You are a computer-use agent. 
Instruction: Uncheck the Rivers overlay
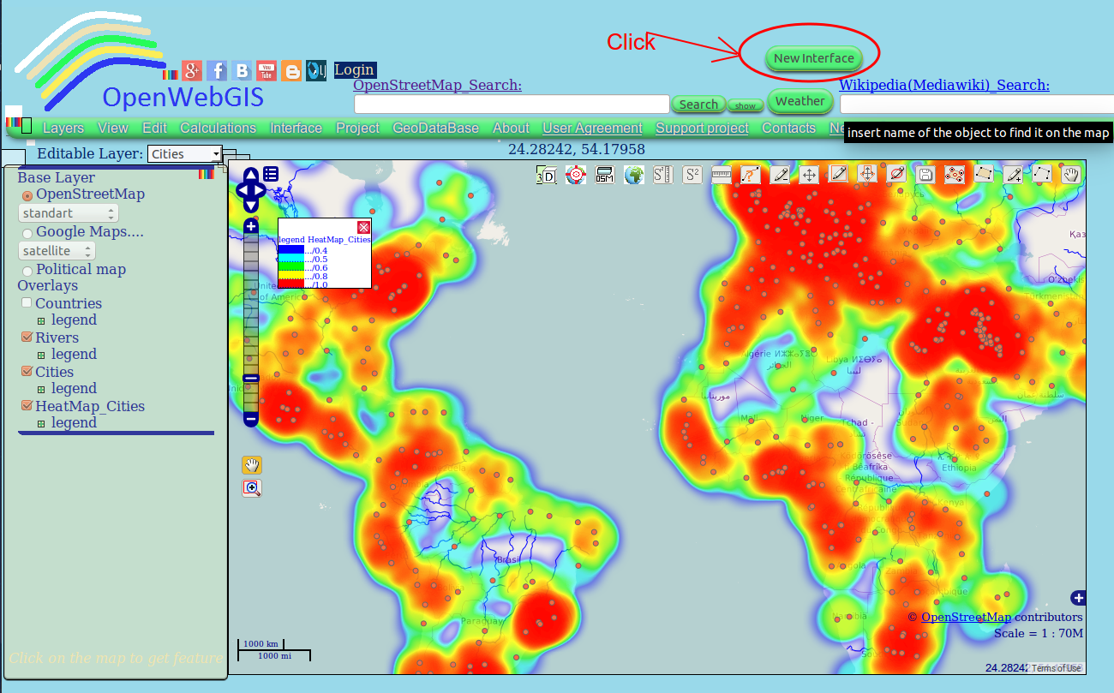[26, 337]
